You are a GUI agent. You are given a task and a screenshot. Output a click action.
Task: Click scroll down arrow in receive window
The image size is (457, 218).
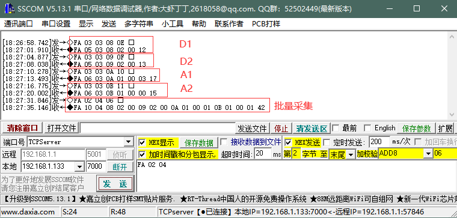point(452,114)
